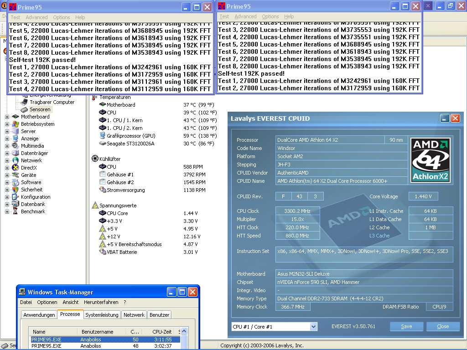
Task: Click the HTT Clock value 220.0 MHz
Action: coord(297,227)
